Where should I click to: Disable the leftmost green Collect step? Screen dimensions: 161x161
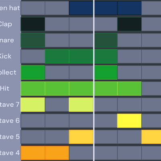(33, 72)
